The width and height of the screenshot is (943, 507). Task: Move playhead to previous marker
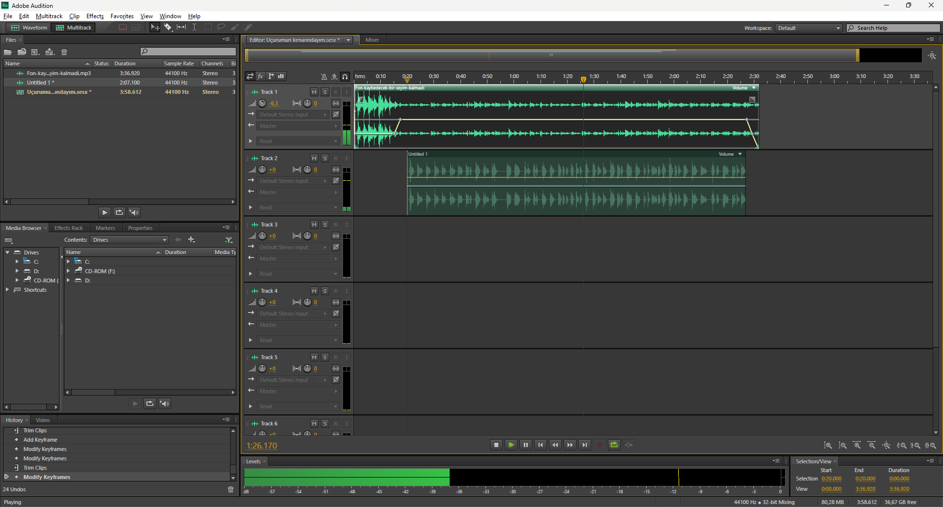541,445
